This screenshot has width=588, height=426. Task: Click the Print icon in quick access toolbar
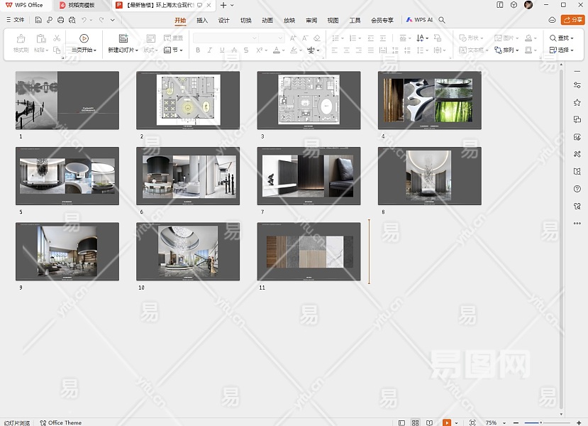pyautogui.click(x=62, y=20)
